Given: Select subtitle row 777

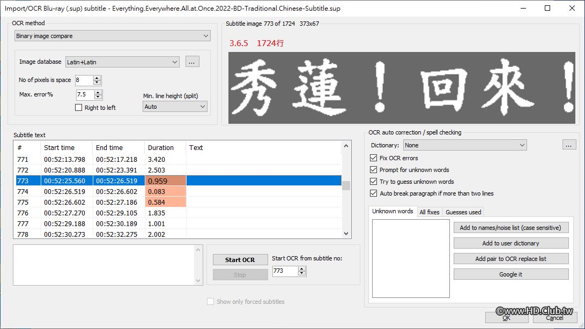Looking at the screenshot, I should 179,224.
